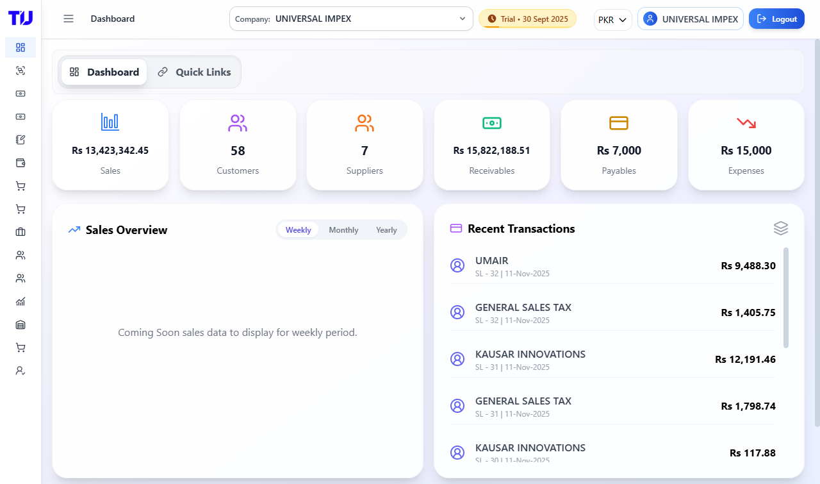
Task: Select the Weekly sales period toggle
Action: (x=298, y=229)
